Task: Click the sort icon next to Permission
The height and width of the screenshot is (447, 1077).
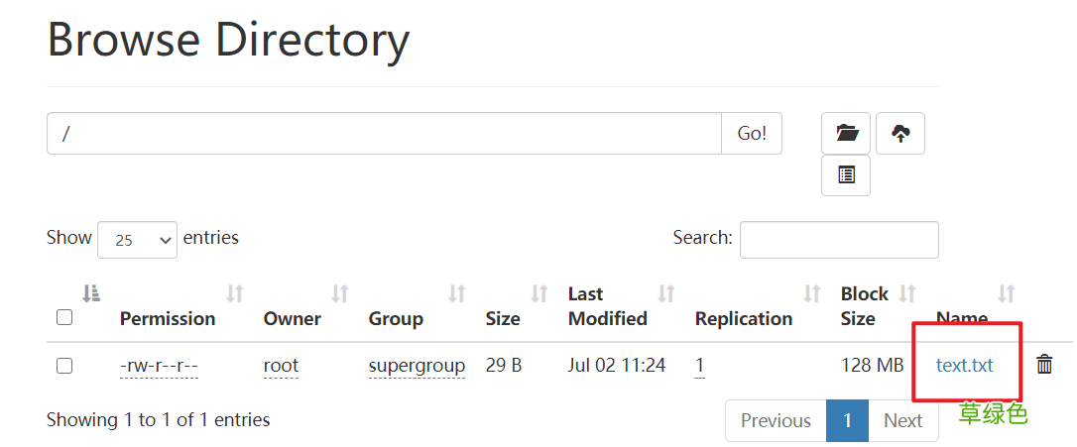Action: click(235, 293)
